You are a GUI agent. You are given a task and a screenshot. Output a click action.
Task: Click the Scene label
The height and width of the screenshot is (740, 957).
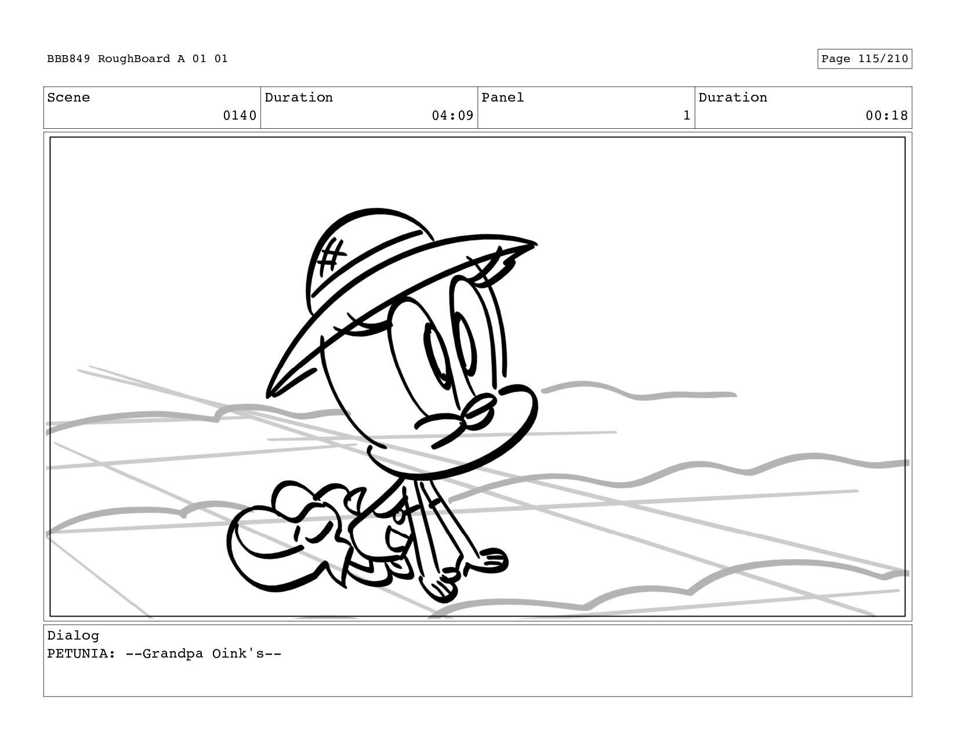(68, 98)
